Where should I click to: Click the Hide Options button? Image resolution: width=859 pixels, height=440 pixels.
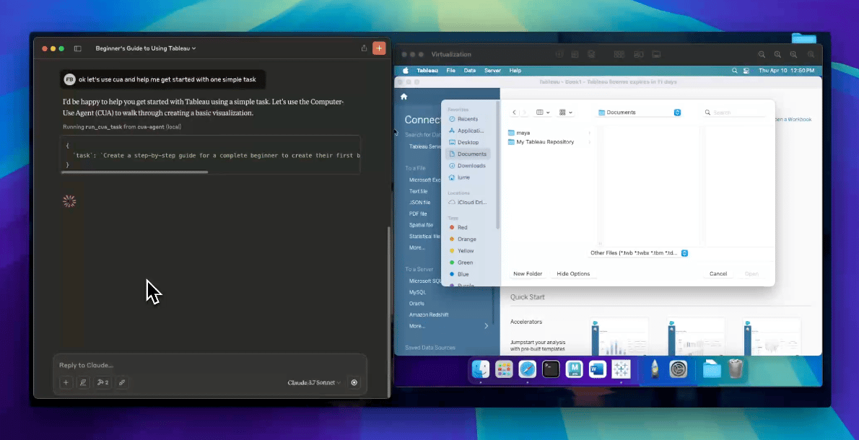pos(573,273)
